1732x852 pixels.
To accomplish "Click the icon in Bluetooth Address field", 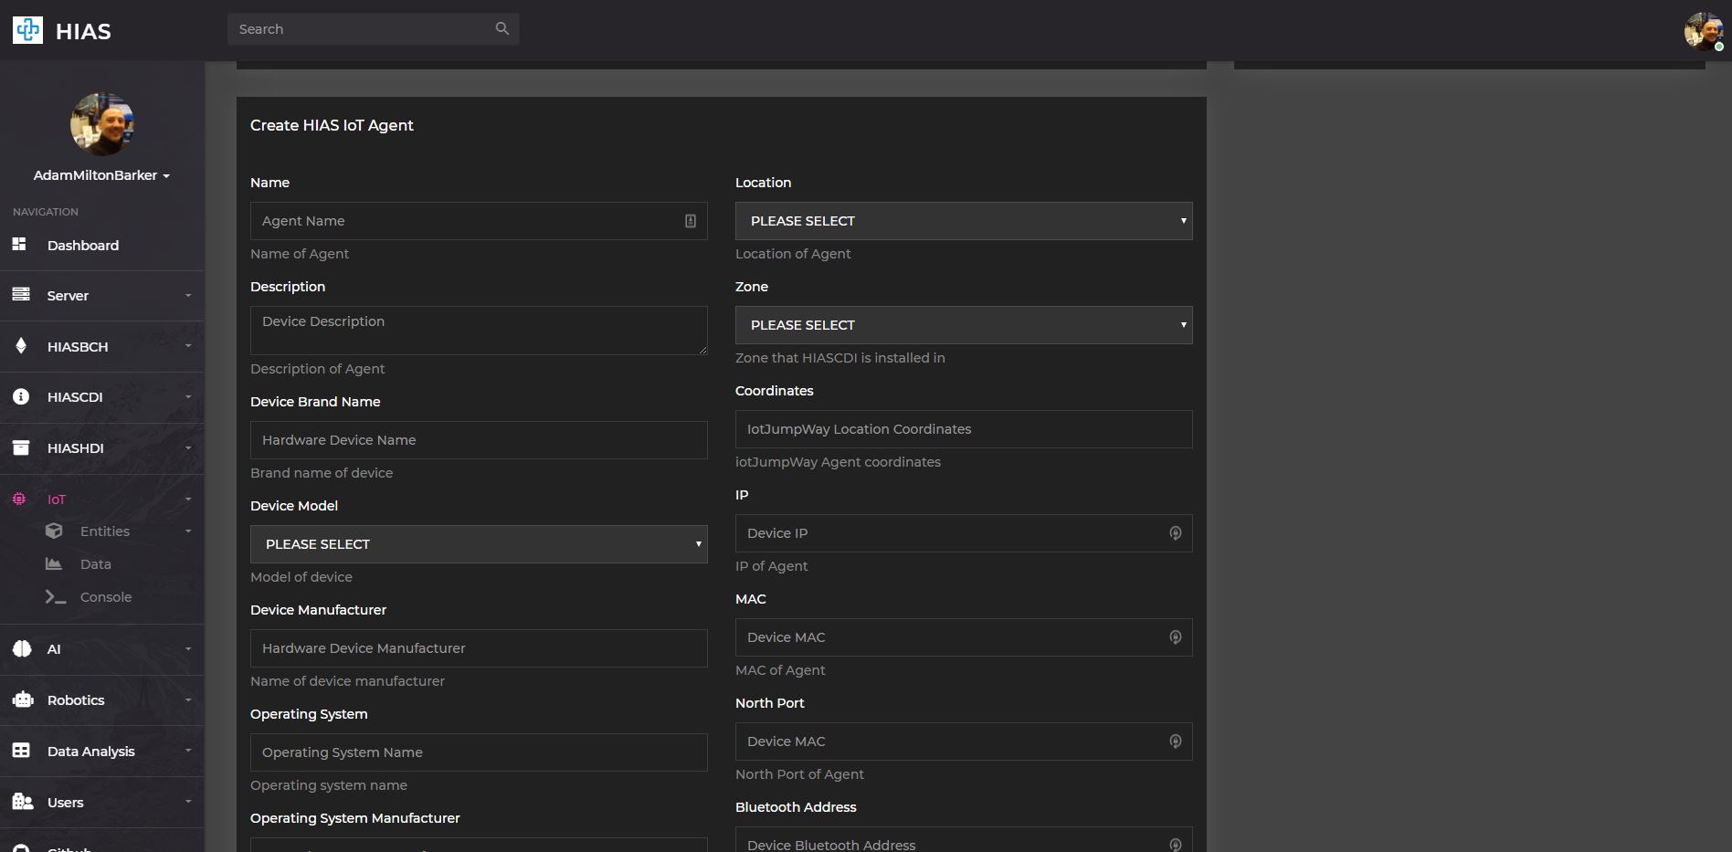I will point(1176,845).
